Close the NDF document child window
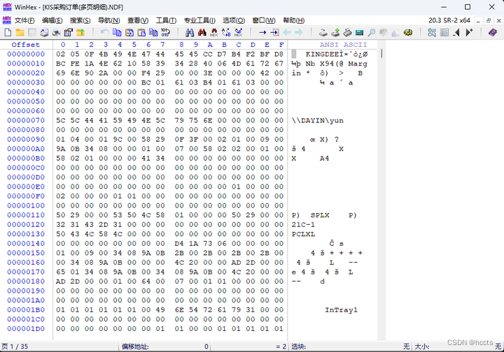Image resolution: width=504 pixels, height=352 pixels. click(498, 21)
